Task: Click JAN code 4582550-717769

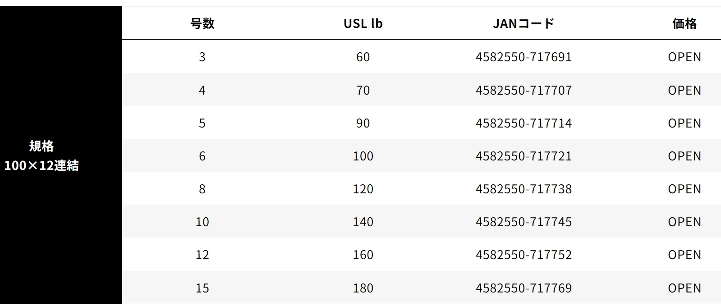Action: [x=524, y=288]
